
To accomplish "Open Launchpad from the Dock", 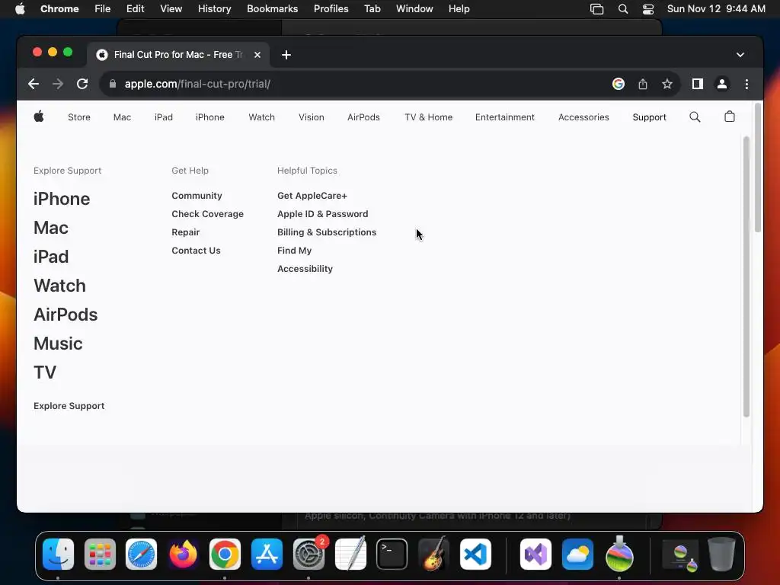I will pyautogui.click(x=100, y=555).
